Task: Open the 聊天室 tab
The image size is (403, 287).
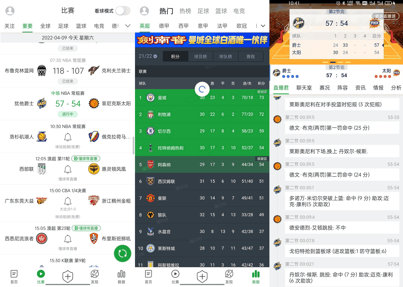Action: [304, 88]
